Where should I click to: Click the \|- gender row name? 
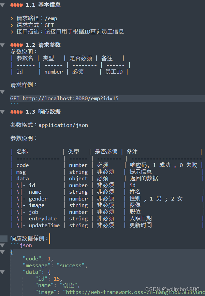point(32,198)
